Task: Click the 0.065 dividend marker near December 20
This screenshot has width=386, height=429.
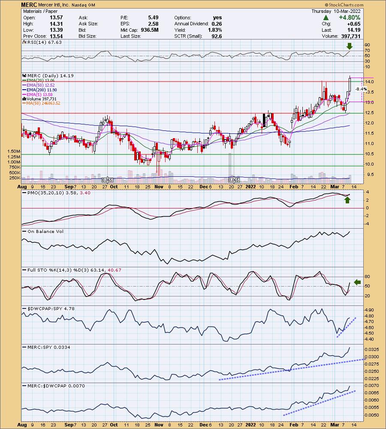Action: (234, 180)
